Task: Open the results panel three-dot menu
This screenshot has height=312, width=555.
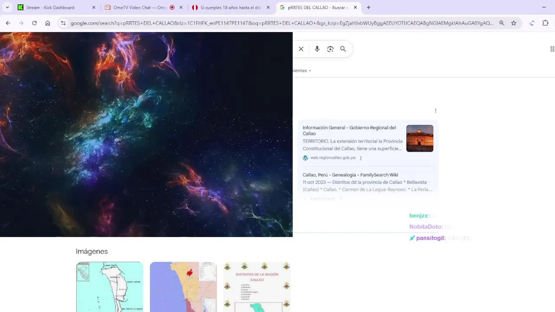Action: pyautogui.click(x=435, y=110)
